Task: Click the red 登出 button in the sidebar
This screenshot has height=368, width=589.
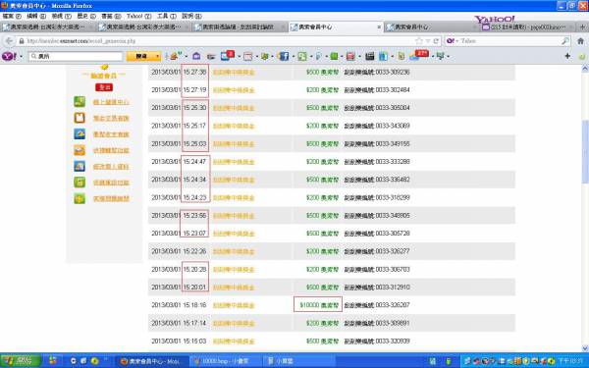Action: click(x=104, y=87)
